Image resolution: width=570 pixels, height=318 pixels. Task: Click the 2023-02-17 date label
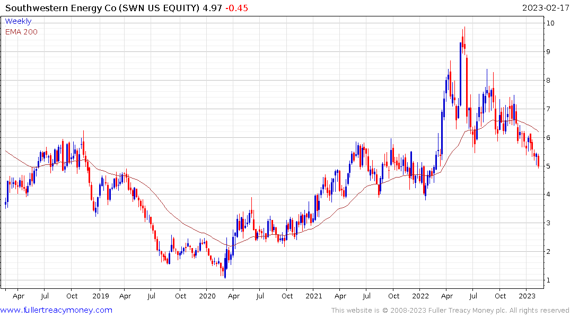(x=545, y=8)
